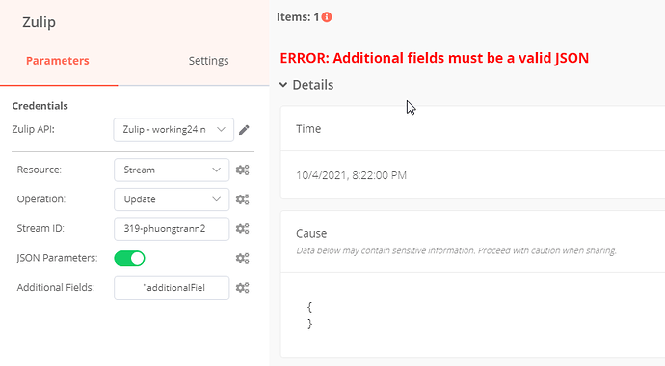Select the error message about valid JSON
The width and height of the screenshot is (665, 366).
(435, 58)
